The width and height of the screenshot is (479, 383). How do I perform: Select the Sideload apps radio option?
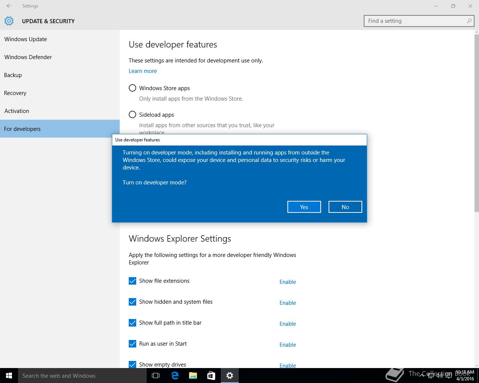point(132,114)
